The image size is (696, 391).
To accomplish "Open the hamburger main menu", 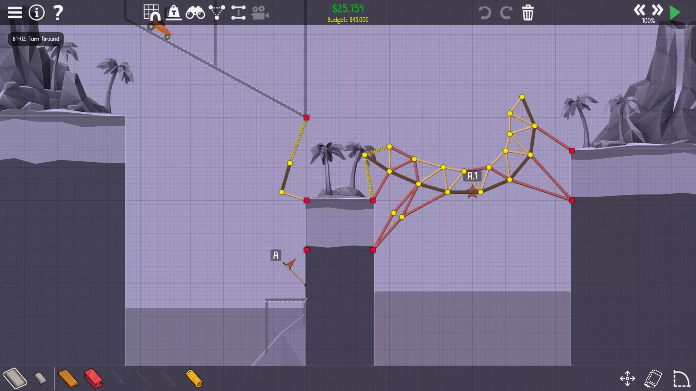I will pos(15,13).
